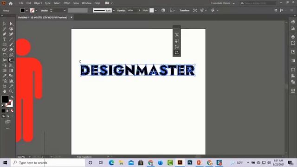
Task: Swap fill and stroke colors
Action: click(12, 97)
